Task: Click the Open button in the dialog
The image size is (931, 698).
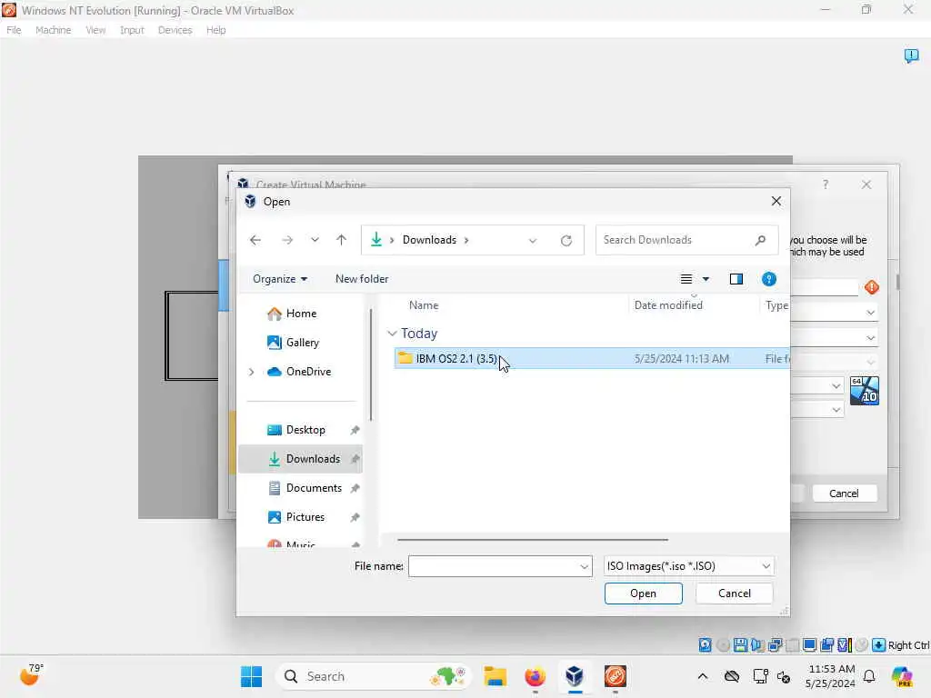Action: [x=643, y=593]
